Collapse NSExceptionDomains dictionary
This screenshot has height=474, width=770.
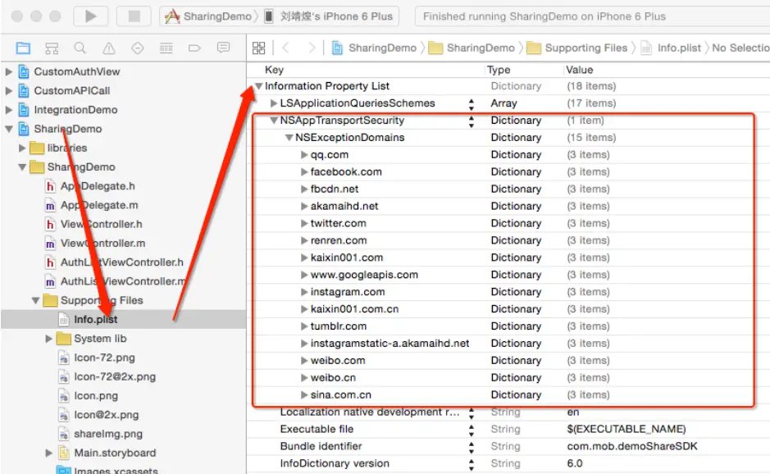(x=289, y=138)
